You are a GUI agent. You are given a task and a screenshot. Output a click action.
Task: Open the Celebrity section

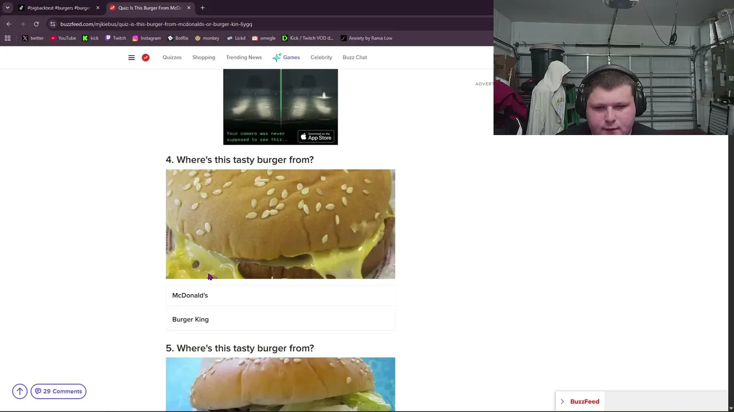(321, 57)
